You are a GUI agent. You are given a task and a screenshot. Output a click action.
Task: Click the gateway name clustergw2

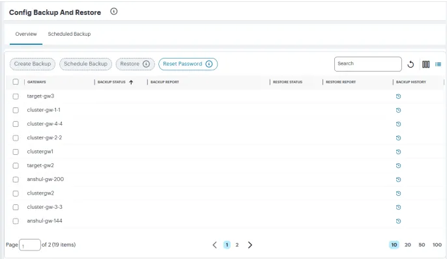point(40,193)
